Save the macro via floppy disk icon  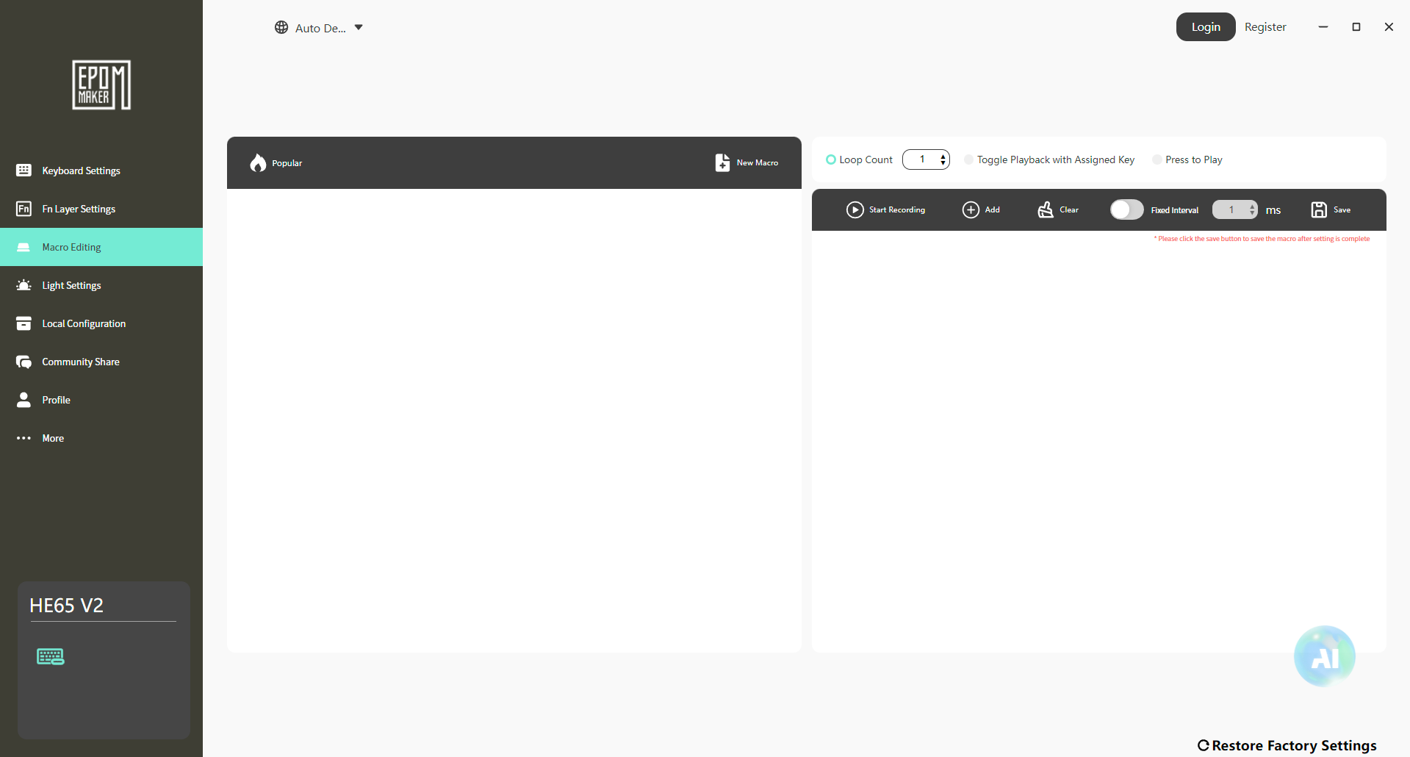1319,209
